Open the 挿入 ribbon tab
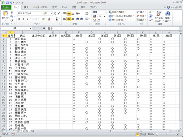Screen dimensions: 183x137 (26, 7)
